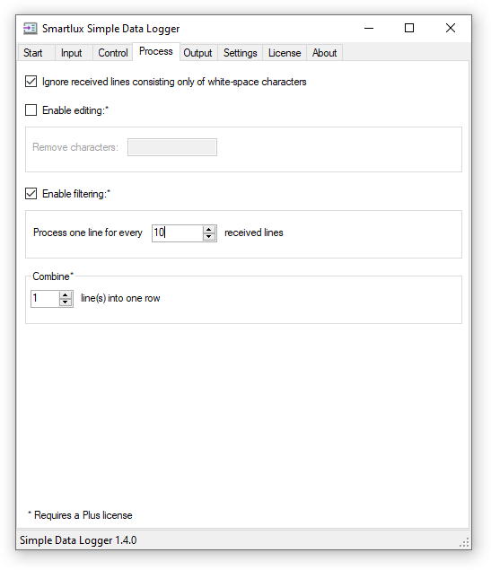The image size is (491, 570).
Task: Go to the Control tab
Action: [x=113, y=53]
